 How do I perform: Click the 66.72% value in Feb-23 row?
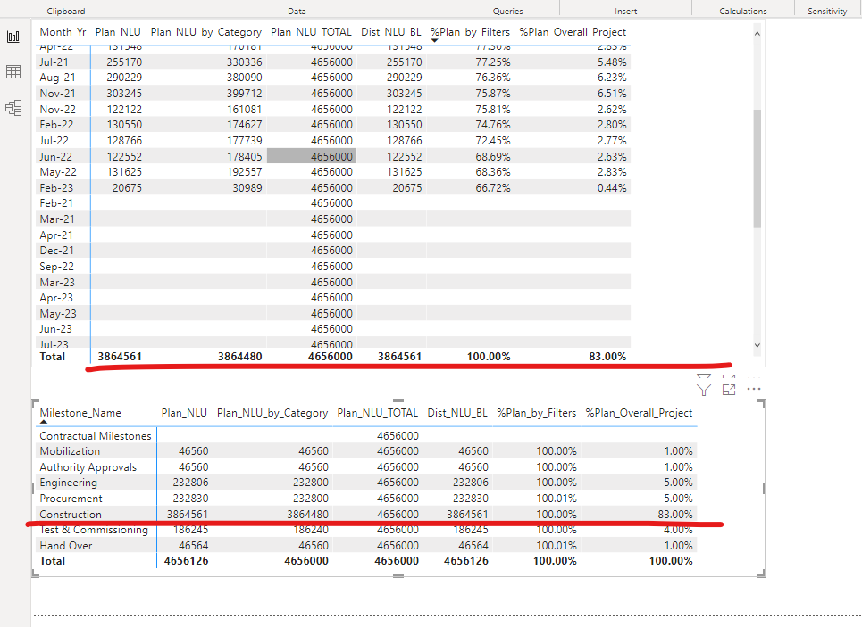coord(493,188)
